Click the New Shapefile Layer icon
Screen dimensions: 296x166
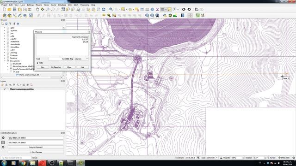coord(14,15)
